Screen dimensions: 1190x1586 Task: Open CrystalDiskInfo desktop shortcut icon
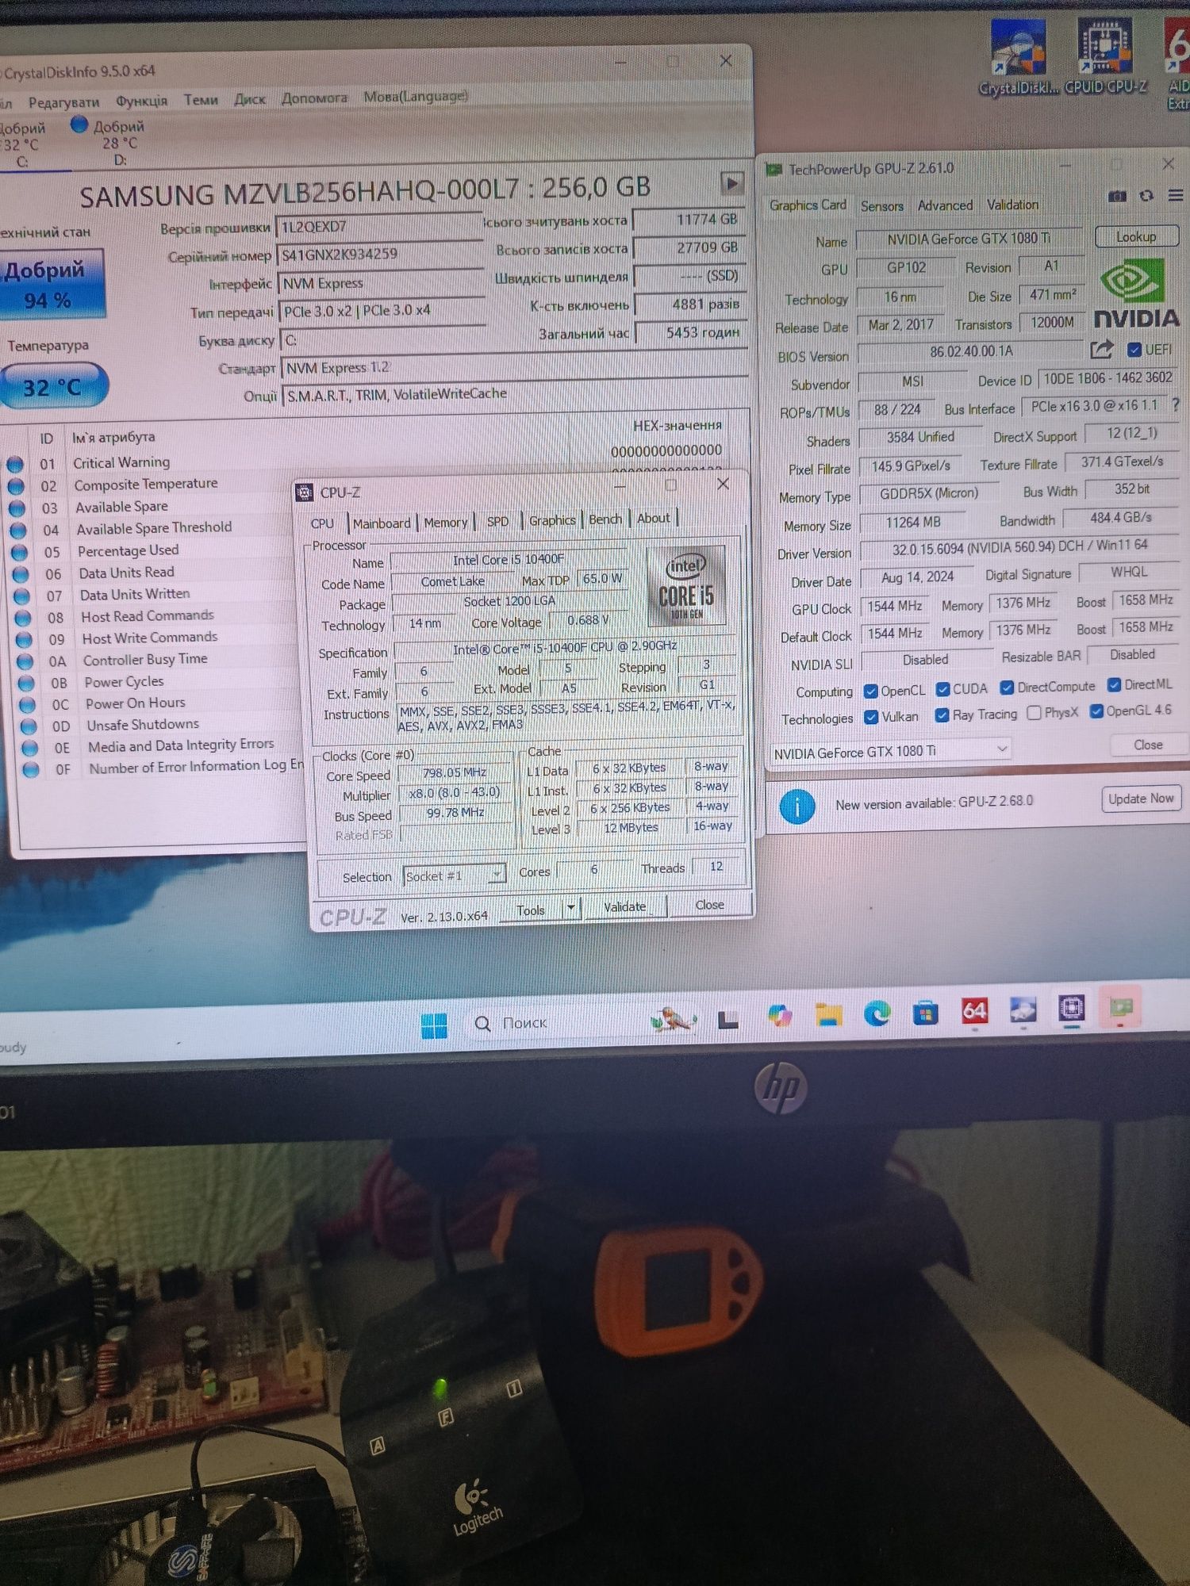(1018, 49)
